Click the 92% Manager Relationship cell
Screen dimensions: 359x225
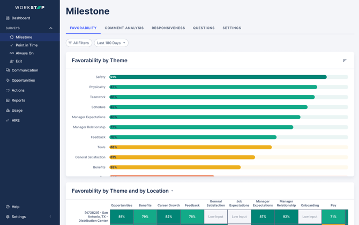286,216
